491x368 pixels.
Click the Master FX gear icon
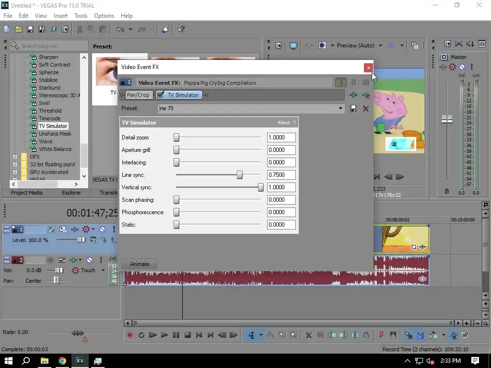[x=452, y=67]
